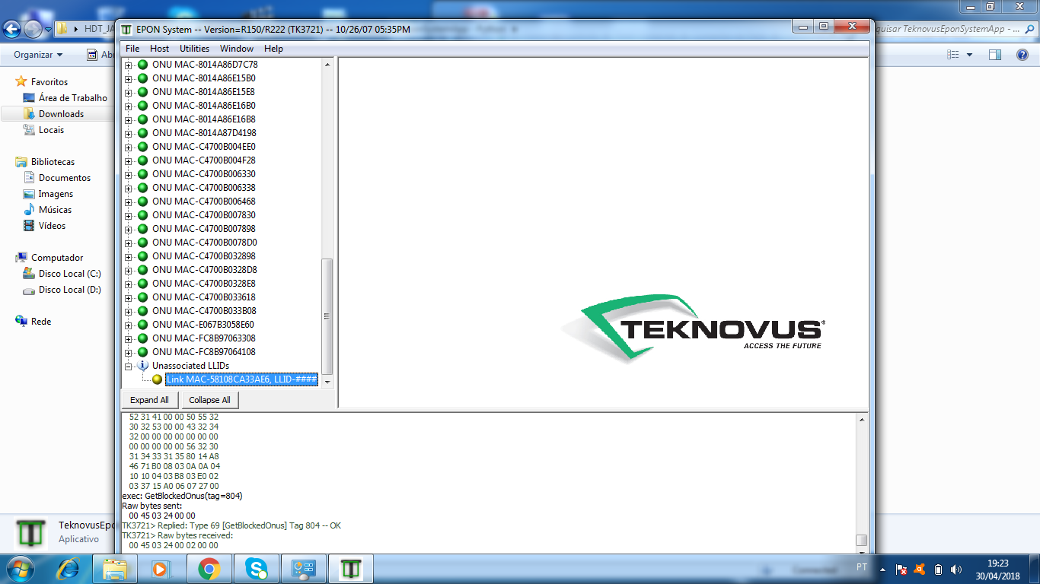Open the Explorer view options dropdown arrow
This screenshot has width=1040, height=584.
[969, 55]
